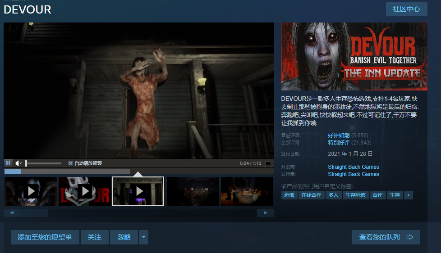Click the DEVOUR page title
The height and width of the screenshot is (253, 441).
coord(28,10)
